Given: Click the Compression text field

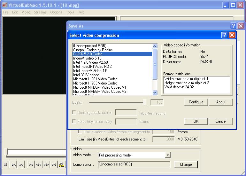Looking at the screenshot, I should pos(134,164).
